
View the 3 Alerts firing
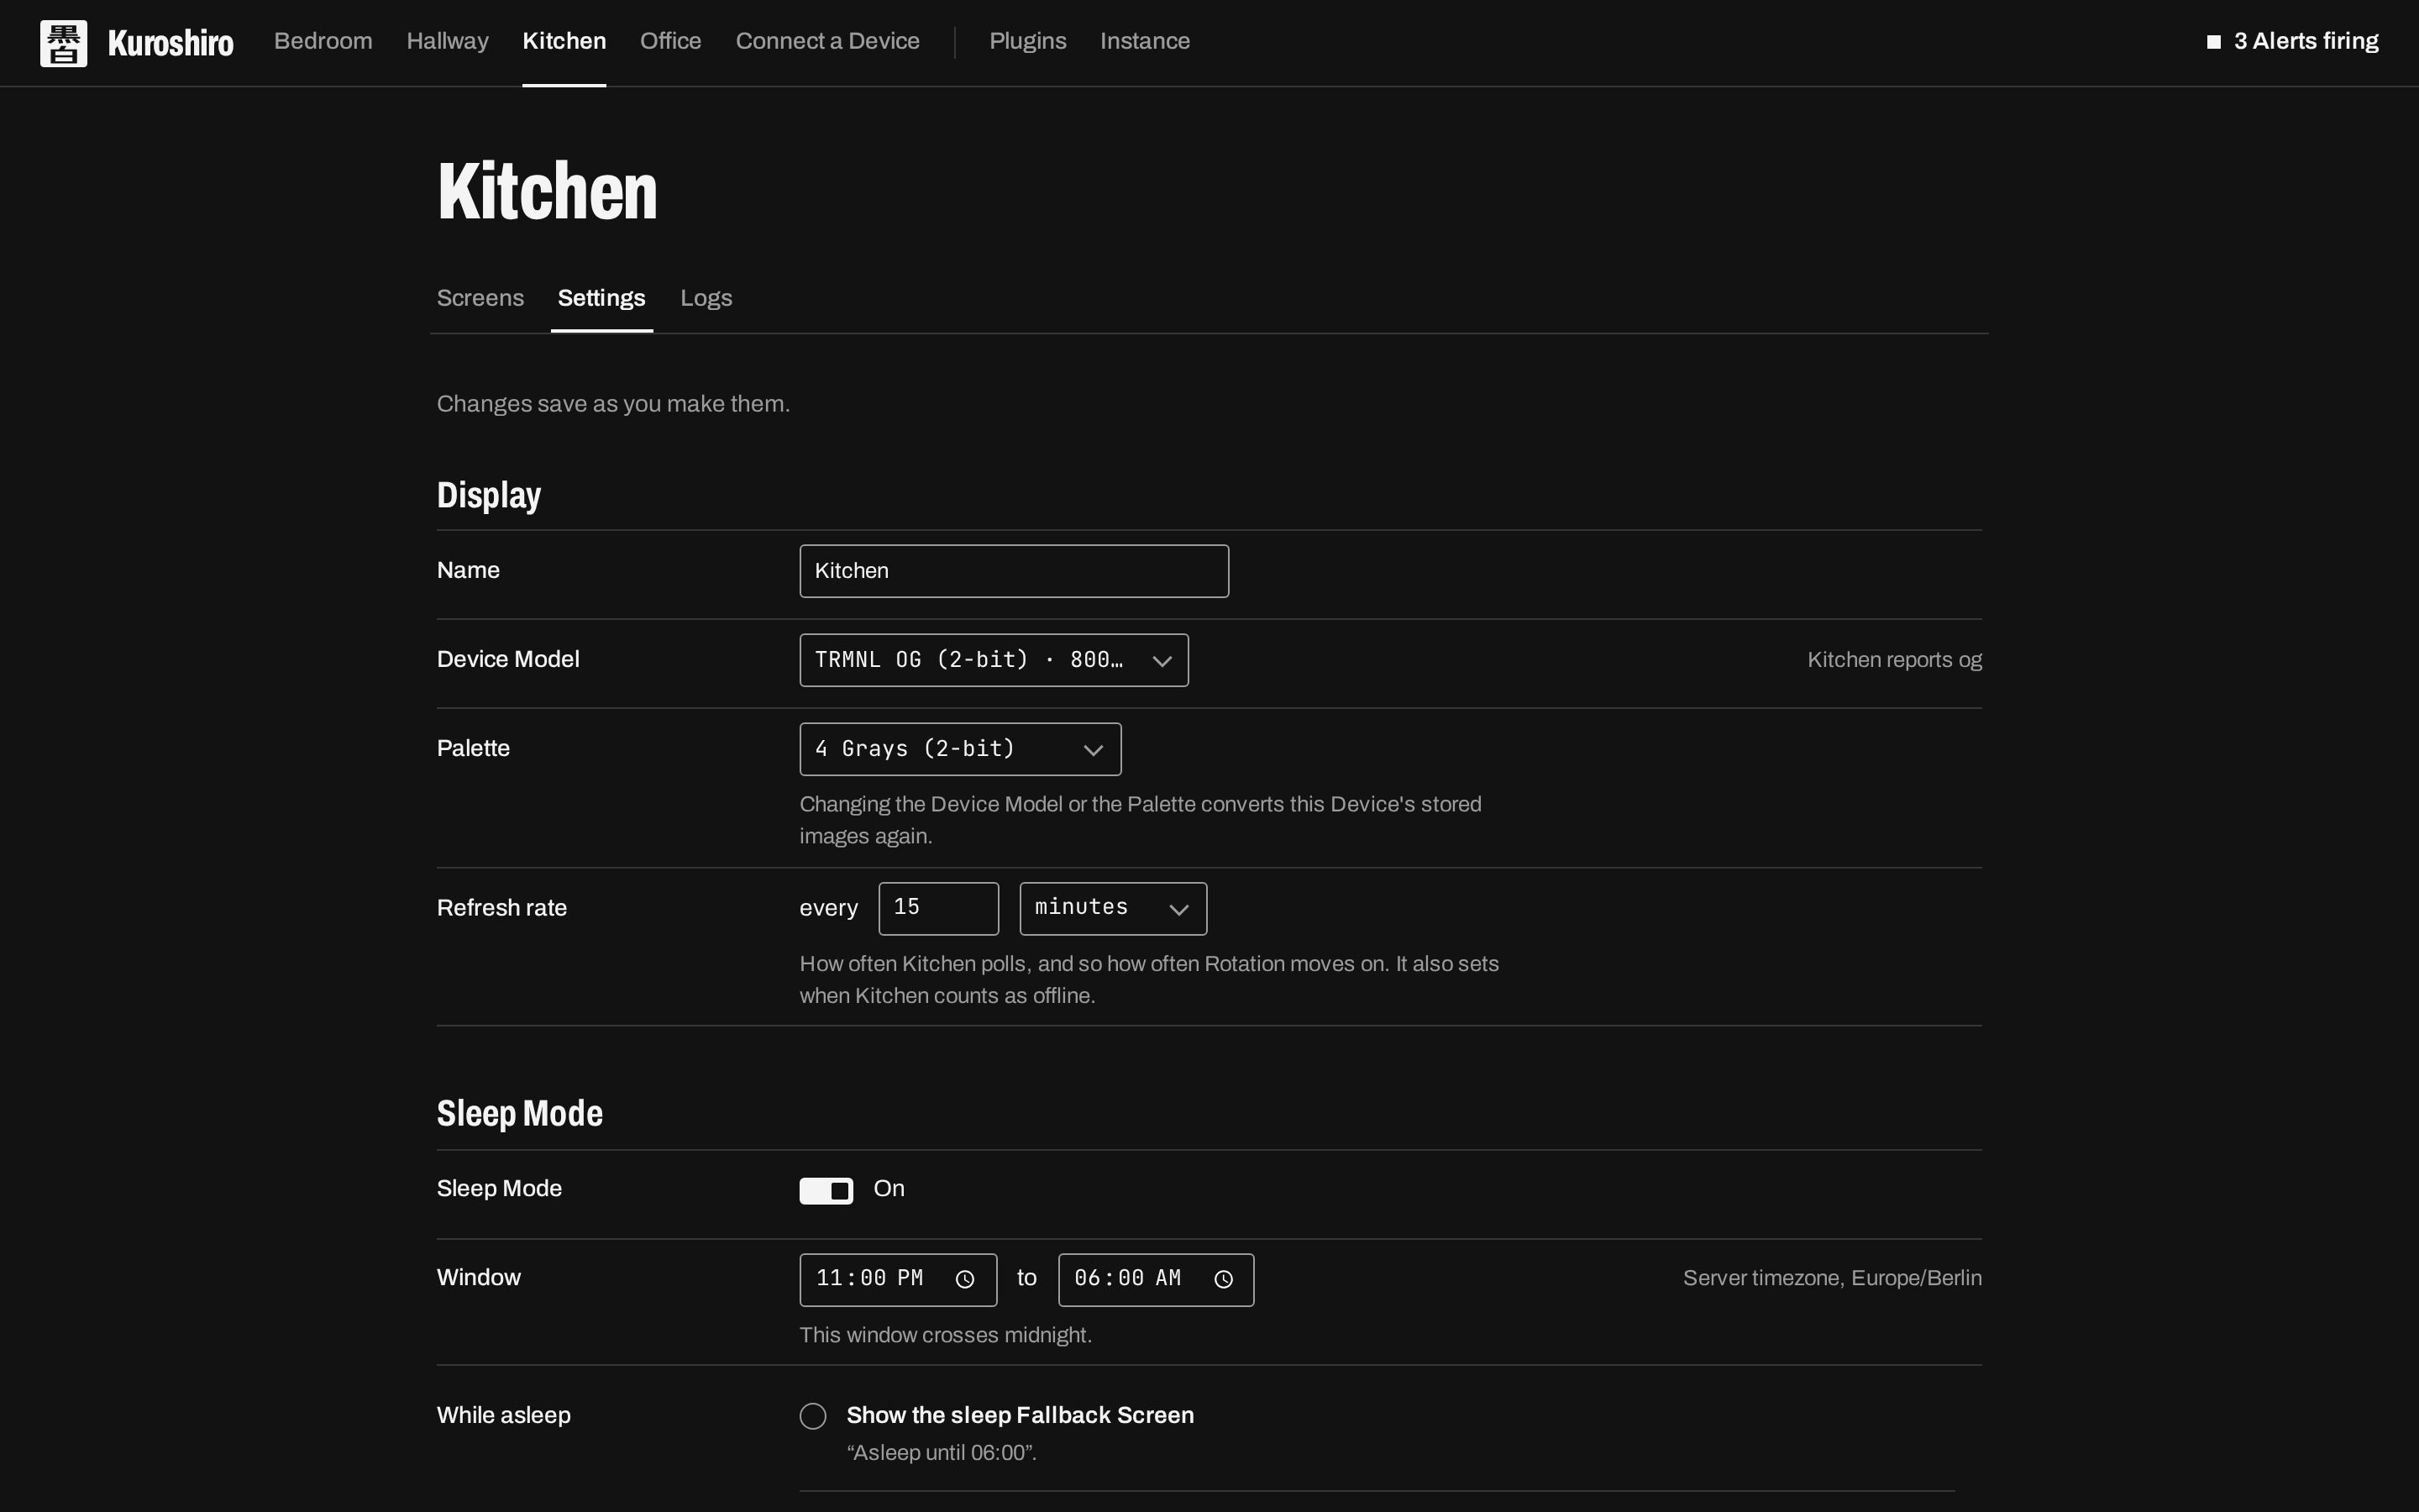coord(2293,41)
